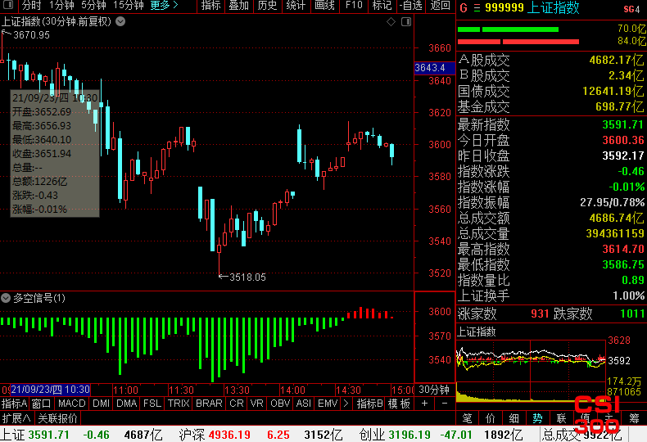
Task: Switch to 分时 intraday view
Action: point(32,6)
